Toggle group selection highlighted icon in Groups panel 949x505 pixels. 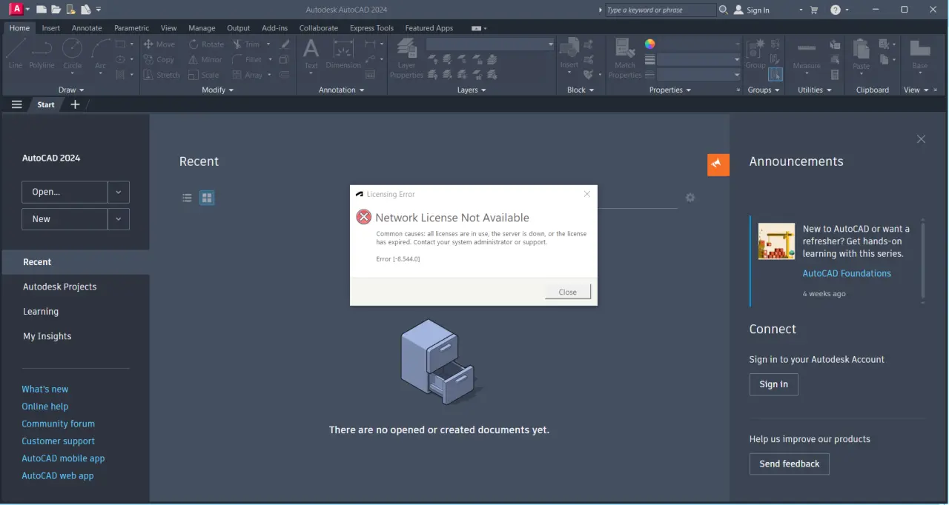775,74
